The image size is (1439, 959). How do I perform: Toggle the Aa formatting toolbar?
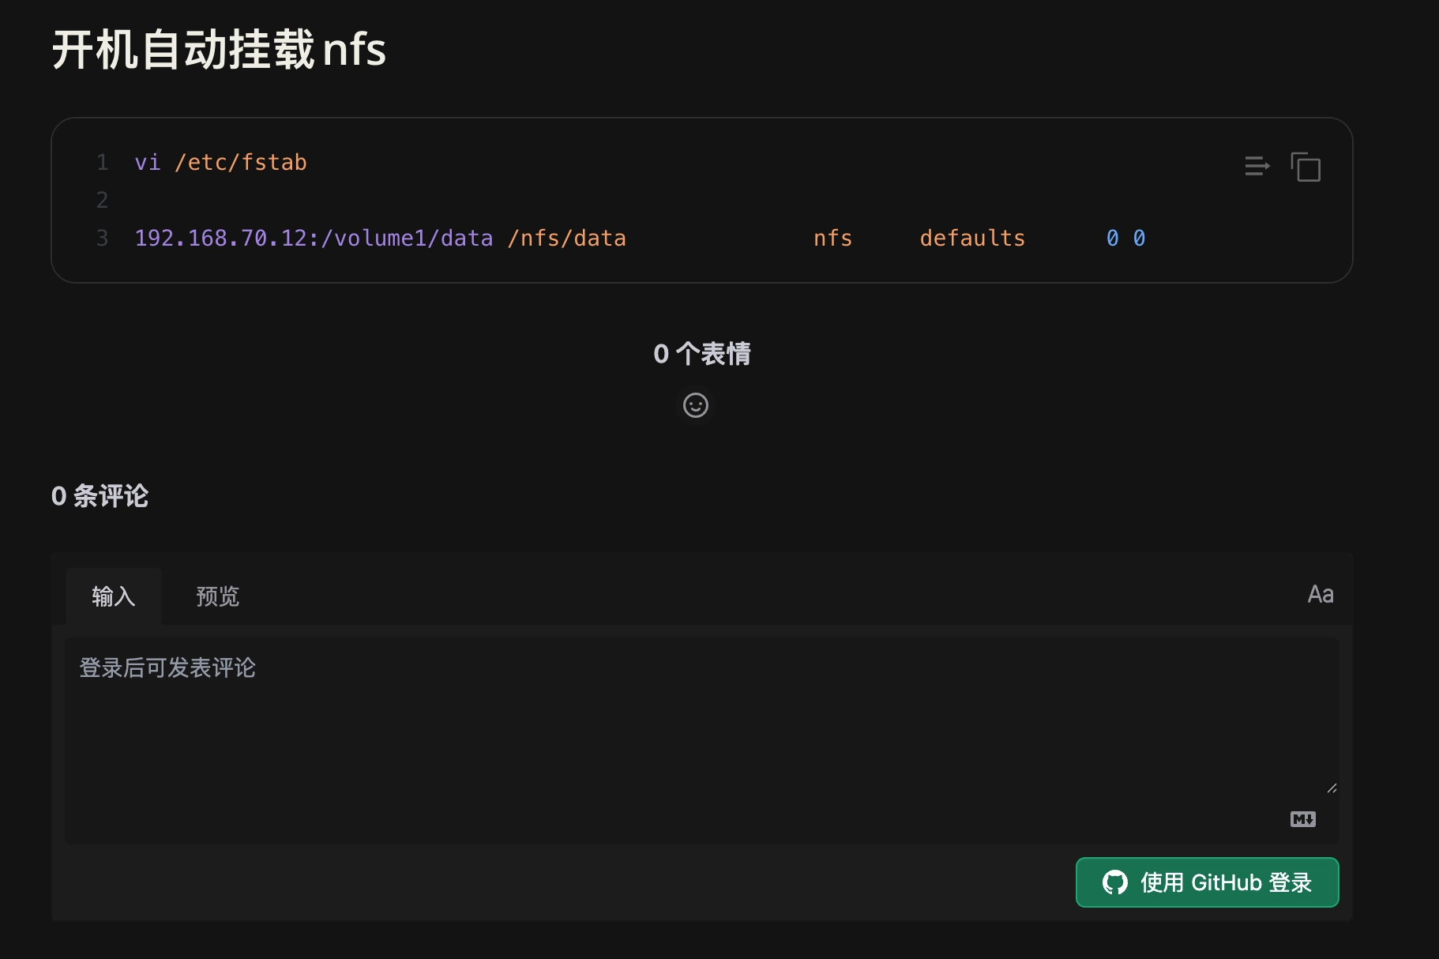point(1320,594)
